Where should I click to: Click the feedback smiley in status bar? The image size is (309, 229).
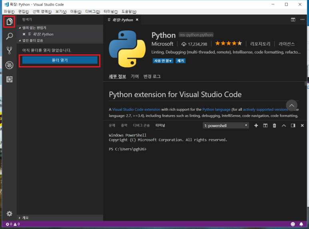293,224
